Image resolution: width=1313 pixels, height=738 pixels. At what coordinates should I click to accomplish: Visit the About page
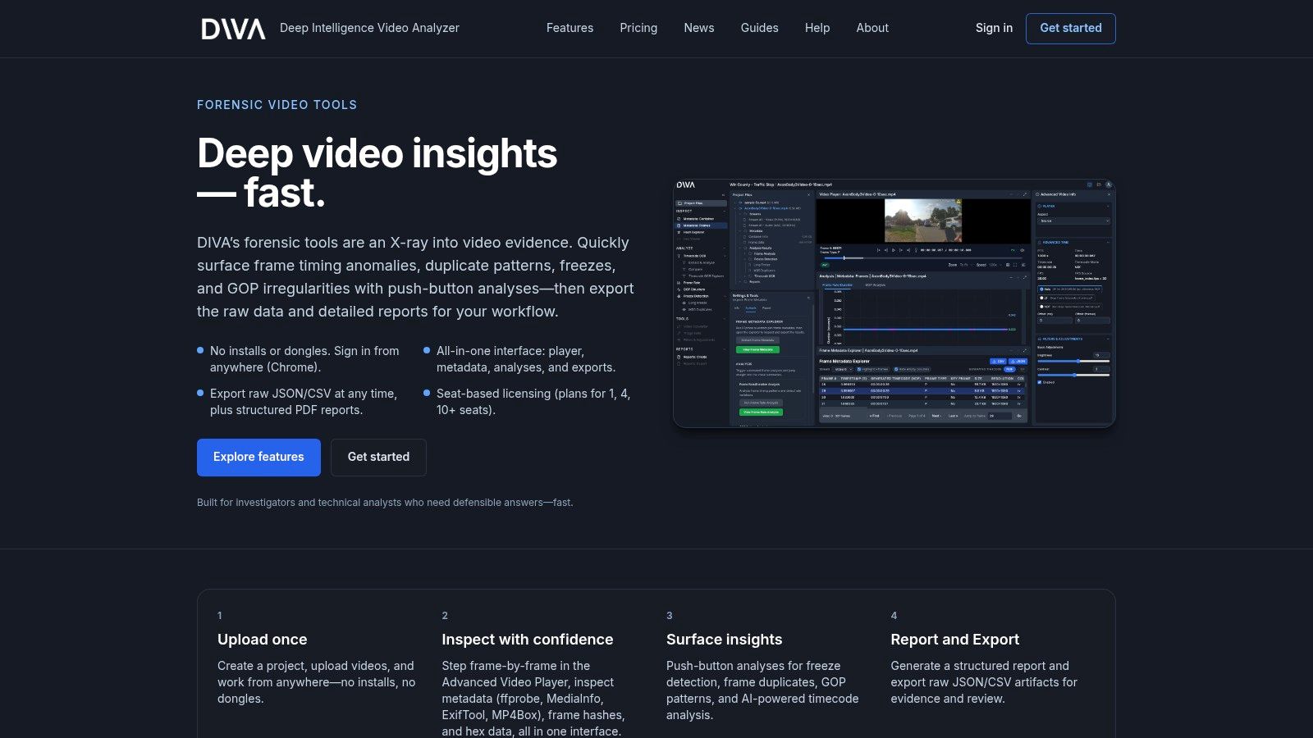tap(872, 28)
